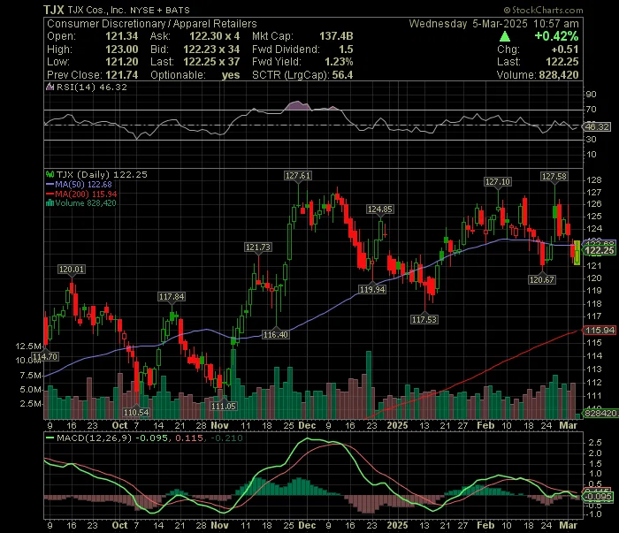Click the Fwd Yield value 1.23%
Image resolution: width=619 pixels, height=533 pixels.
coord(339,62)
